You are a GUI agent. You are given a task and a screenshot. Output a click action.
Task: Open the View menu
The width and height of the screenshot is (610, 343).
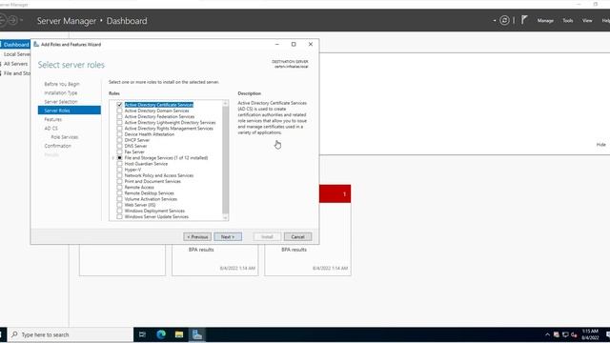point(587,21)
